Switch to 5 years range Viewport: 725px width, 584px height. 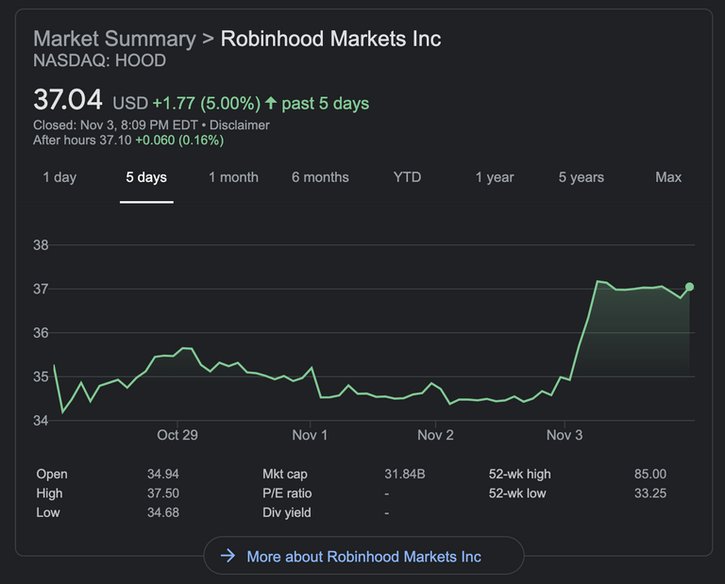coord(582,177)
